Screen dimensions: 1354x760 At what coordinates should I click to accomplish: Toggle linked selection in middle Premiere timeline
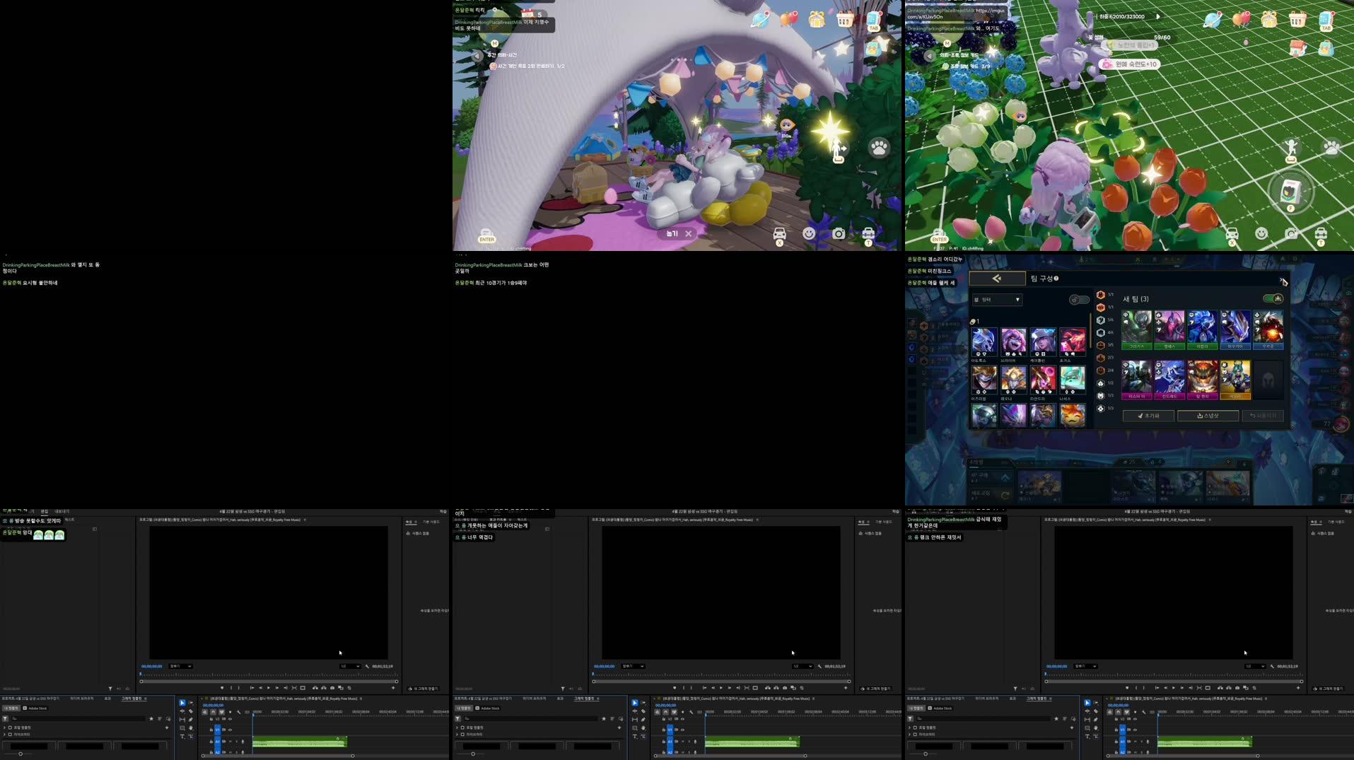click(674, 712)
